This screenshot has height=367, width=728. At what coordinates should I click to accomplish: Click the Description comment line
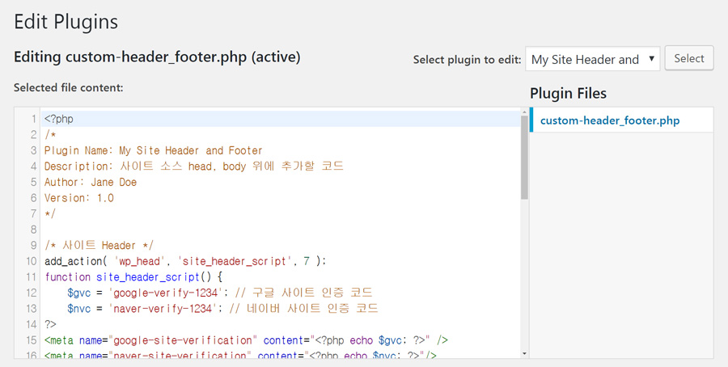tap(193, 166)
